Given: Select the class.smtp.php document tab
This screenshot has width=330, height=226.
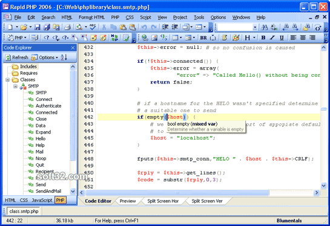Looking at the screenshot, I should [24, 211].
